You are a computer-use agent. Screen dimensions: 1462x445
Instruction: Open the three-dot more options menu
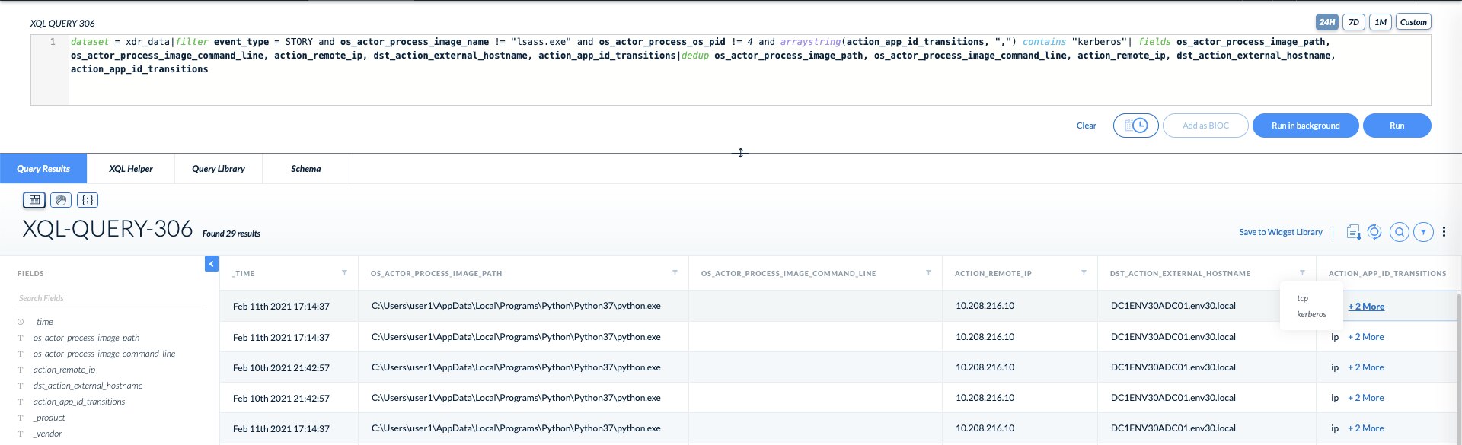(x=1444, y=232)
